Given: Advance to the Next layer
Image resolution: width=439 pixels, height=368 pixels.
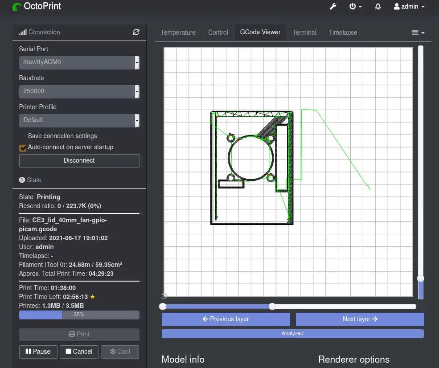Looking at the screenshot, I should pos(360,319).
